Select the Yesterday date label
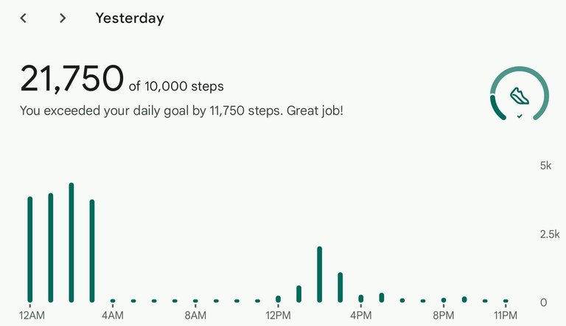This screenshot has width=566, height=326. coord(130,18)
